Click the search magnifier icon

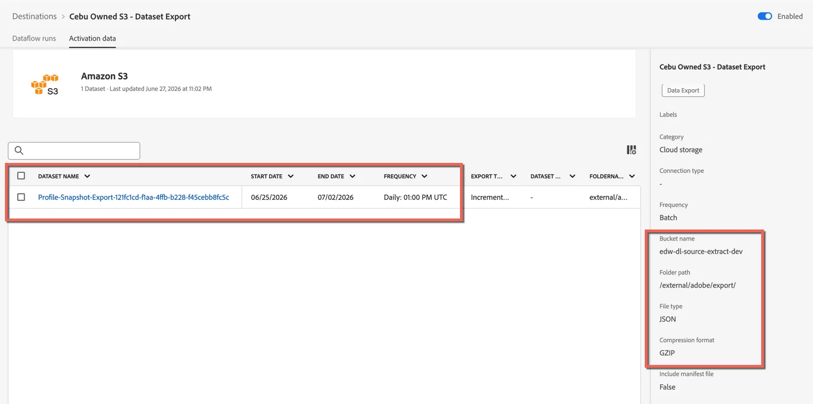coord(19,150)
